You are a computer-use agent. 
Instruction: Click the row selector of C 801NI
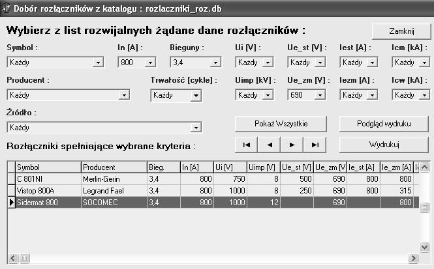click(11, 179)
